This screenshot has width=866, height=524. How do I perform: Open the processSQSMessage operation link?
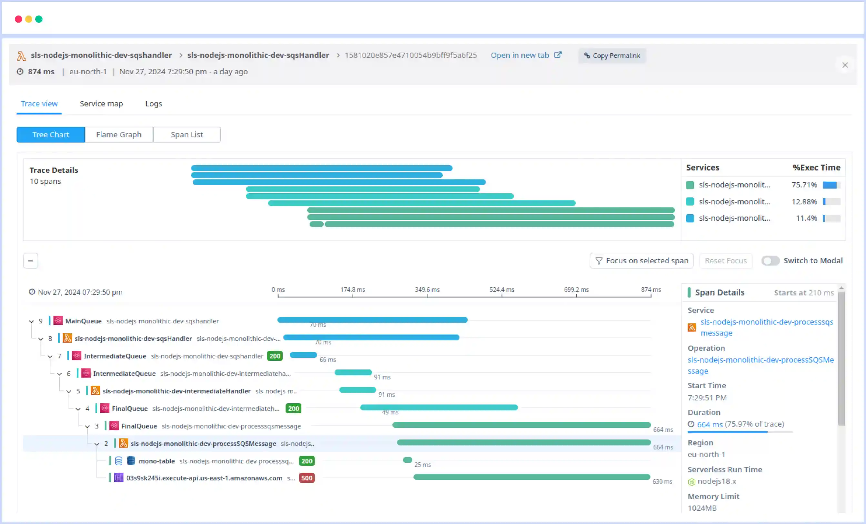click(x=760, y=365)
